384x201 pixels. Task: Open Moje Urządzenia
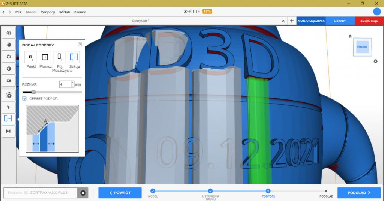point(311,21)
